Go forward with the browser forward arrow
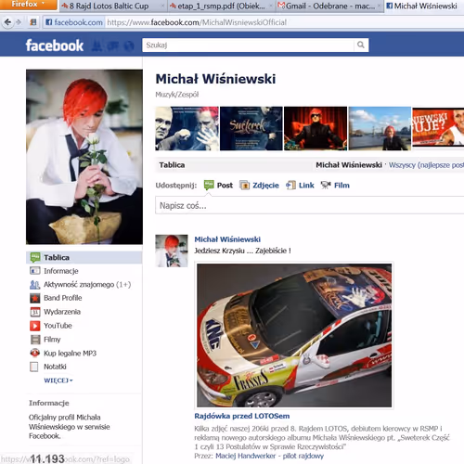The width and height of the screenshot is (464, 464). tap(19, 22)
